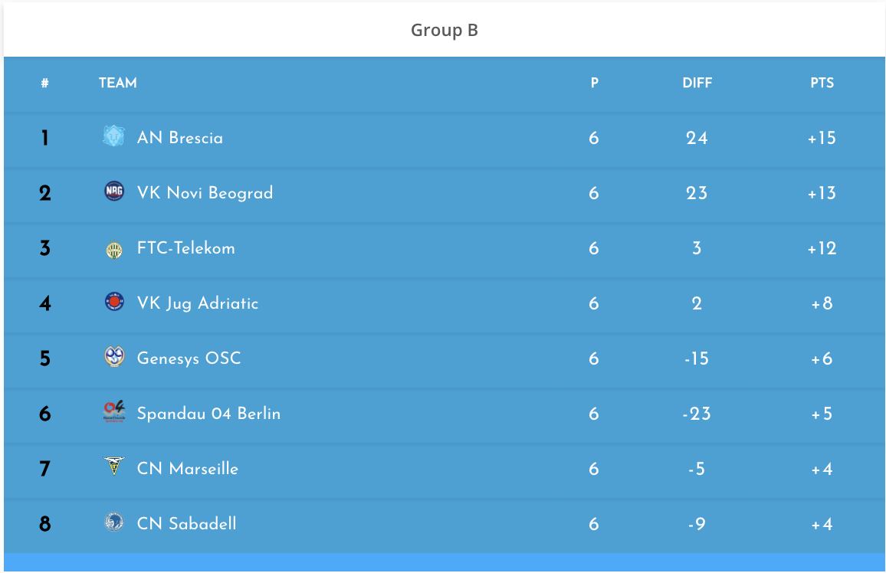This screenshot has width=886, height=573.
Task: Open the VK Novi Beograd team link
Action: tap(205, 193)
